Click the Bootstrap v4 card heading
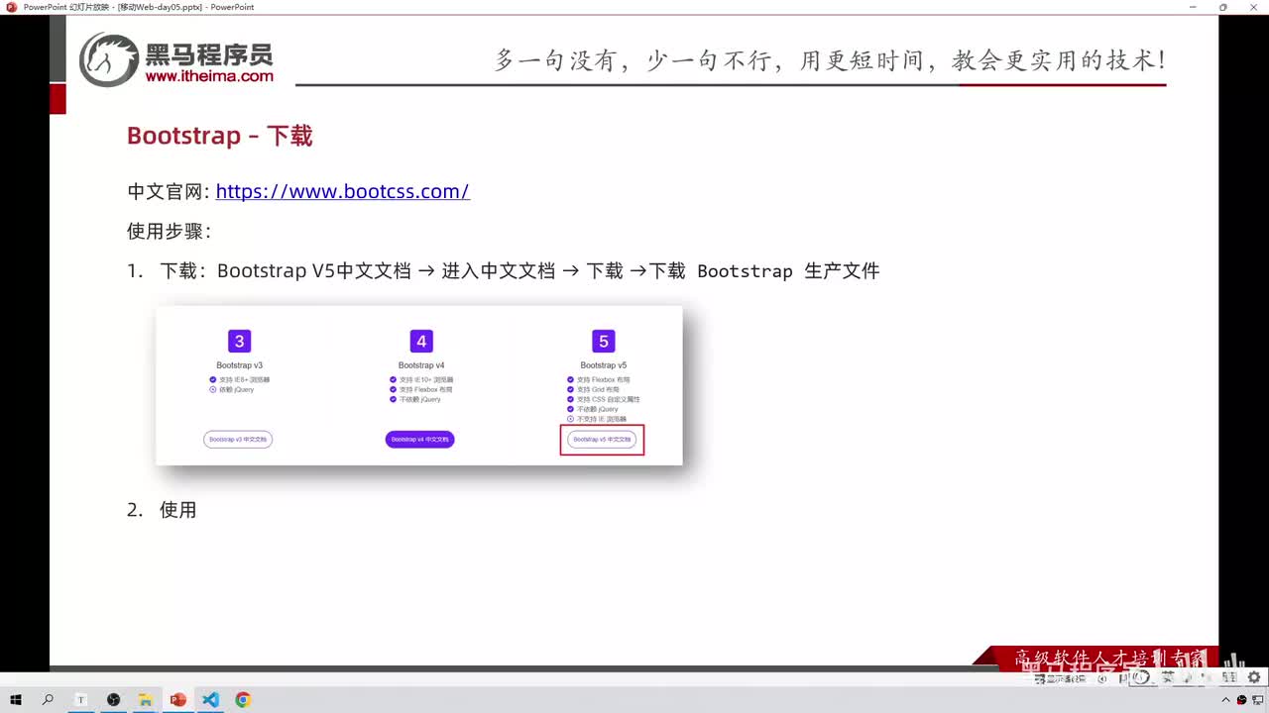This screenshot has height=713, width=1269. tap(421, 365)
